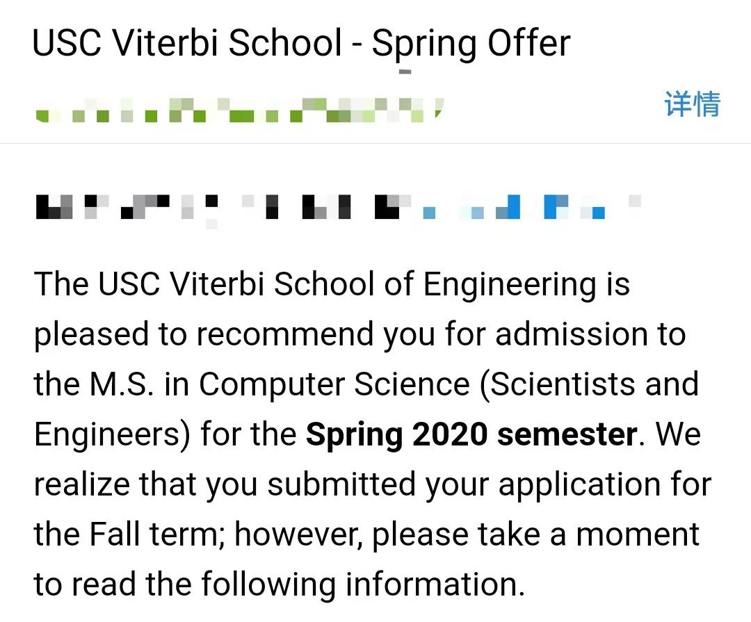Image resolution: width=751 pixels, height=622 pixels.
Task: Click 'to read the following information' line
Action: pos(280,584)
